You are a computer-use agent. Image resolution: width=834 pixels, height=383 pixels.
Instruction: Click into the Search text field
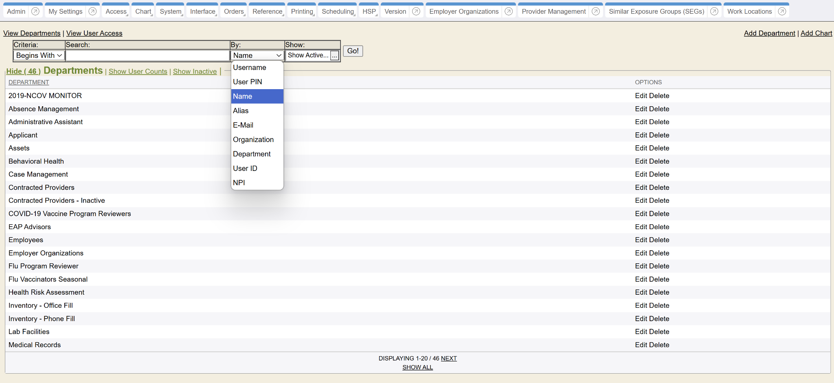click(147, 55)
